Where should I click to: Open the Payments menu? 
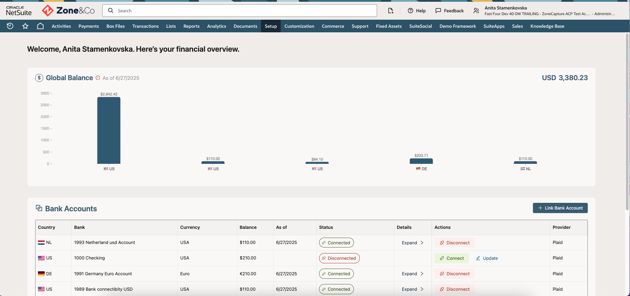89,26
